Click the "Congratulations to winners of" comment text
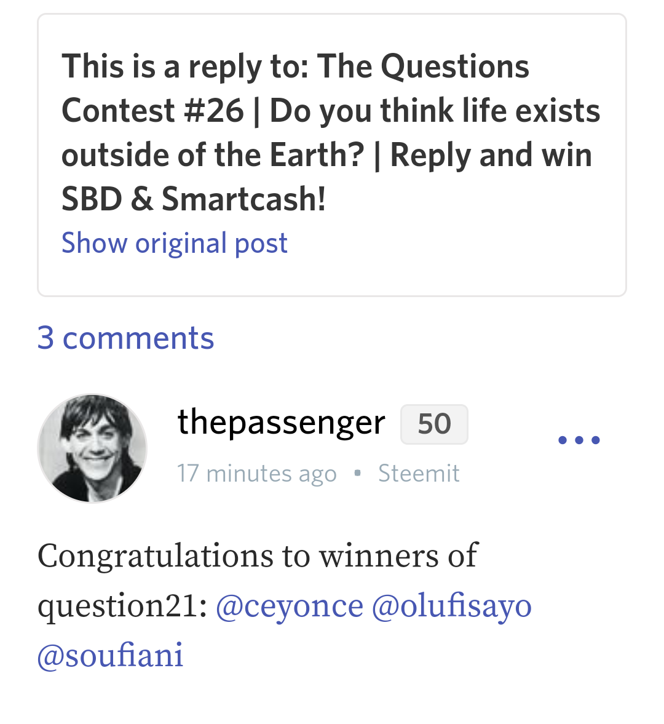The height and width of the screenshot is (724, 664). [x=258, y=555]
